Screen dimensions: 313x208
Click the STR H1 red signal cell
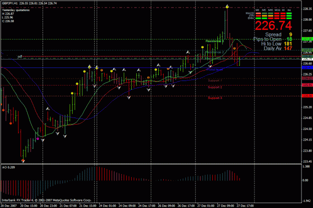283,15
